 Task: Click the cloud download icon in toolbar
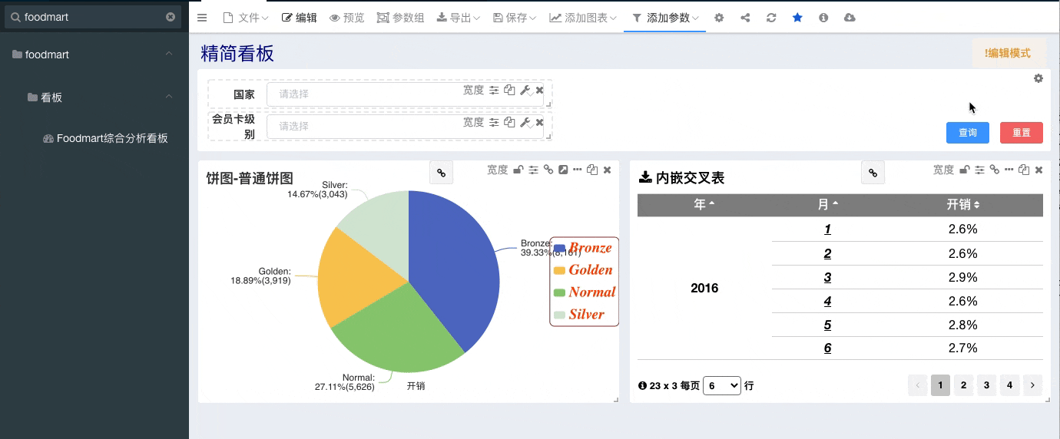pyautogui.click(x=850, y=18)
